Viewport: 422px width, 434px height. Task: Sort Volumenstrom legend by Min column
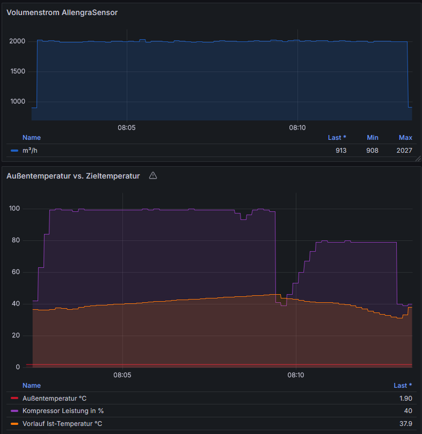372,138
